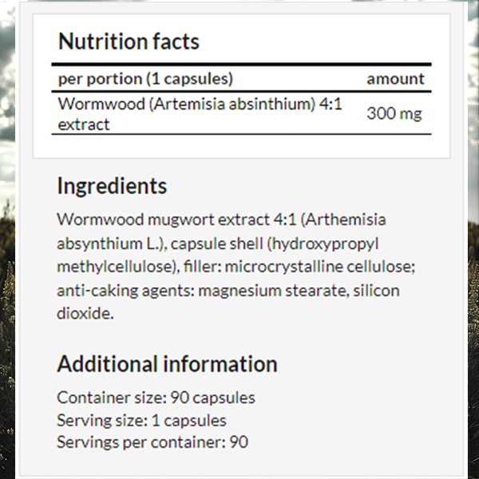
Task: Click 'anti-caking agents: magnesium stearate' text
Action: point(202,291)
